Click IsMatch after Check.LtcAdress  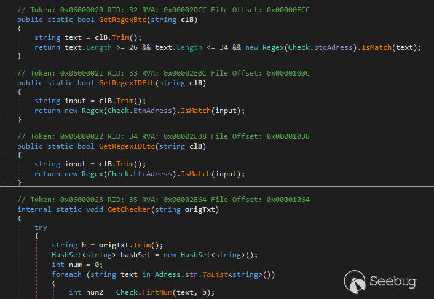coord(195,174)
